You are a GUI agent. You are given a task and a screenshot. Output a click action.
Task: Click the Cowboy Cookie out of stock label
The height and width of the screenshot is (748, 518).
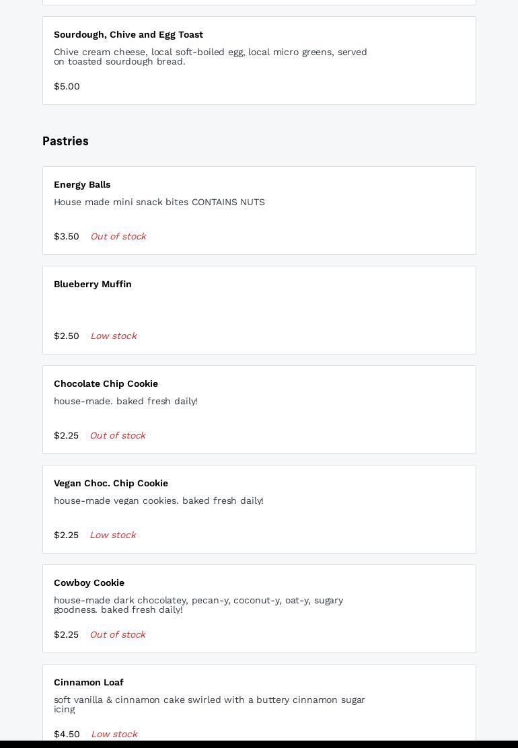(118, 635)
